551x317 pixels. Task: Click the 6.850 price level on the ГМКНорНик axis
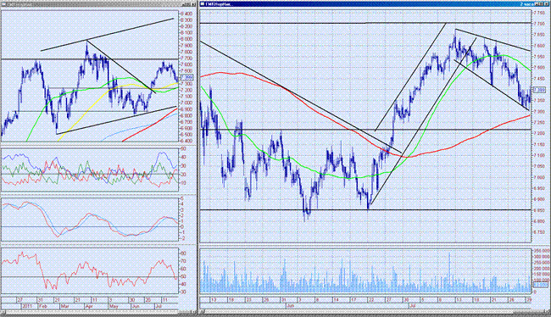[538, 210]
